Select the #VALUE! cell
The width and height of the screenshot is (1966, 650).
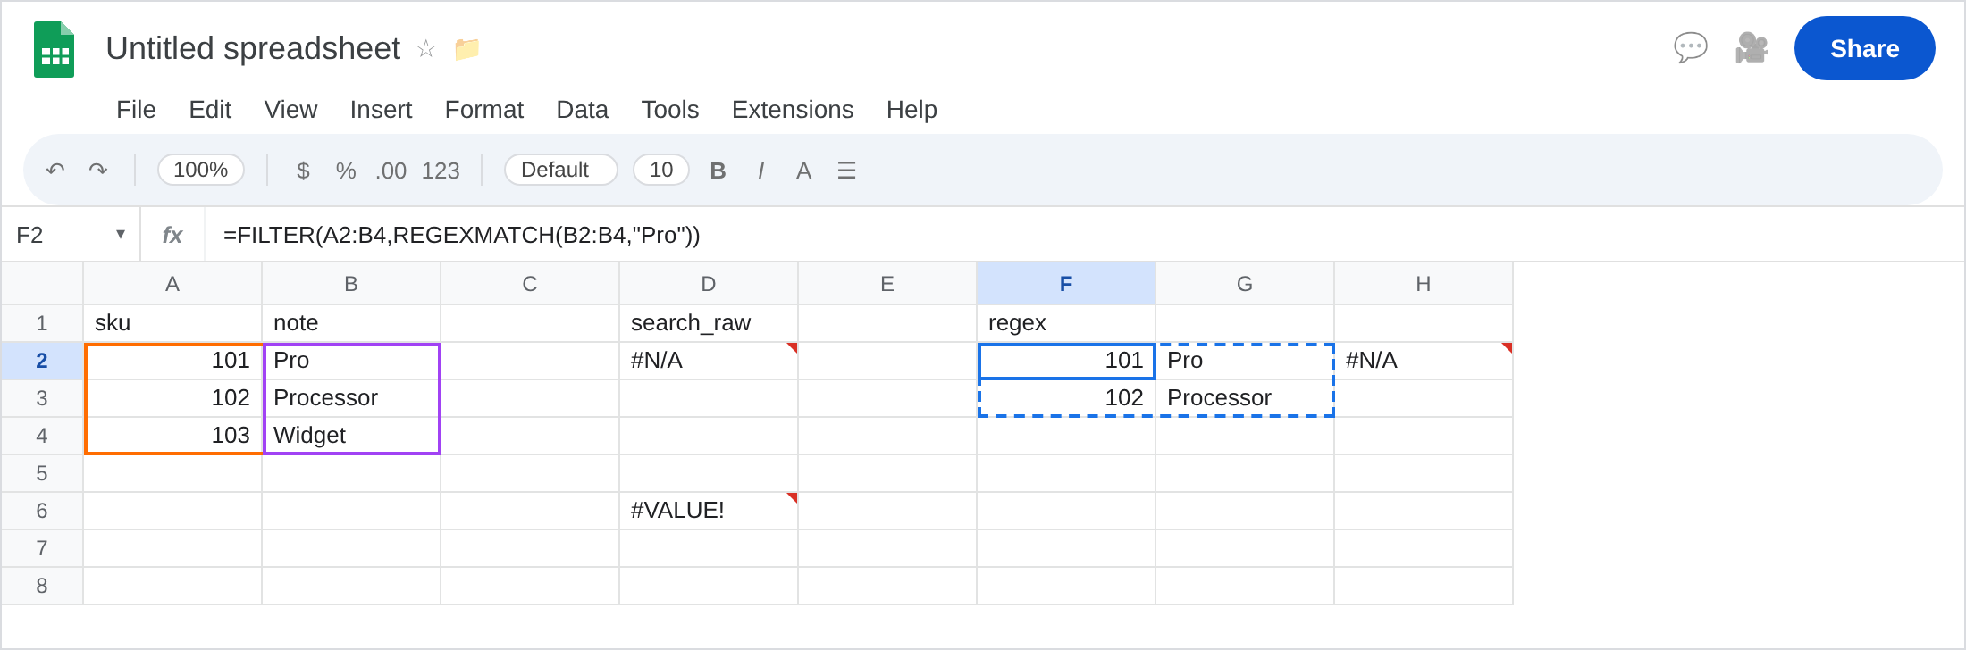click(x=709, y=511)
